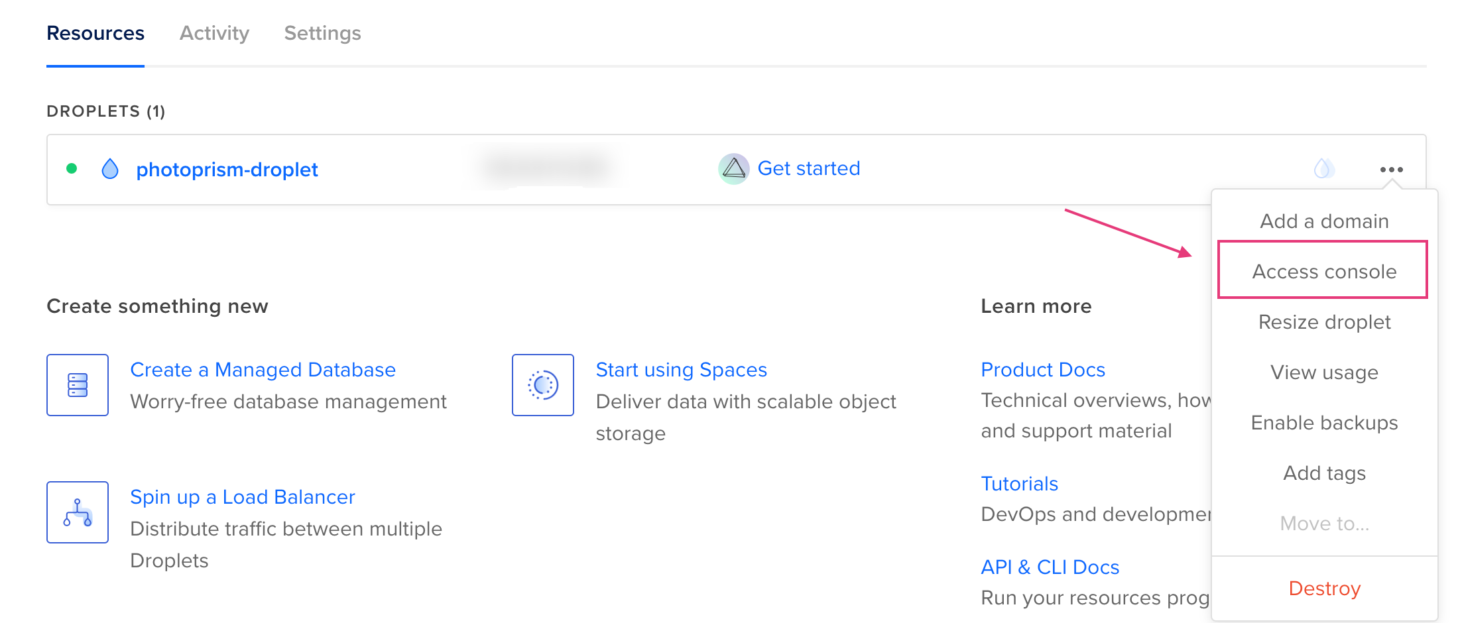Click the droplet water icon beside photoprism-droplet

110,169
